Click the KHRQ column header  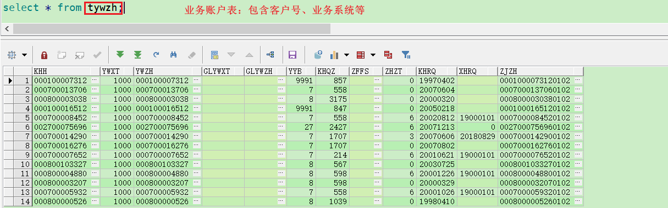(x=437, y=71)
